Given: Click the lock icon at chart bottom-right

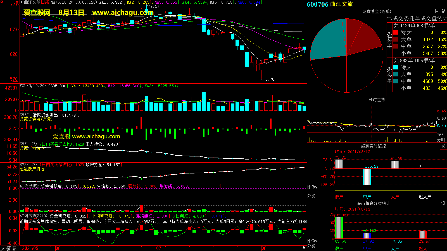Looking at the screenshot, I should [304, 247].
